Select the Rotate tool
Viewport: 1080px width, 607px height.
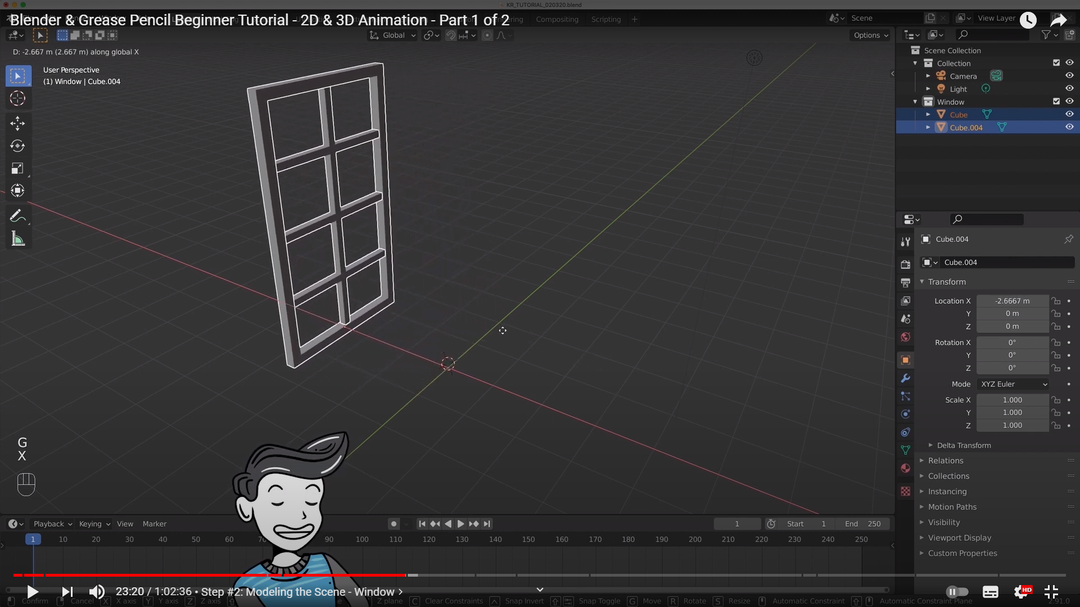tap(17, 146)
